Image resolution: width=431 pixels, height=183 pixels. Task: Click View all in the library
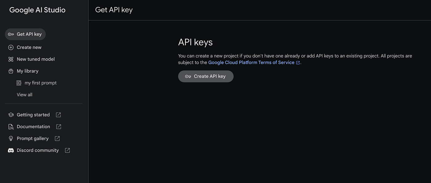tap(25, 95)
